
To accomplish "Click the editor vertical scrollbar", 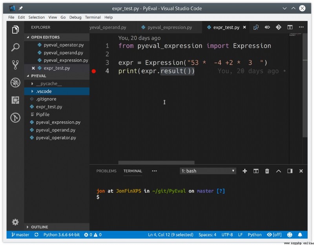I will coord(305,86).
